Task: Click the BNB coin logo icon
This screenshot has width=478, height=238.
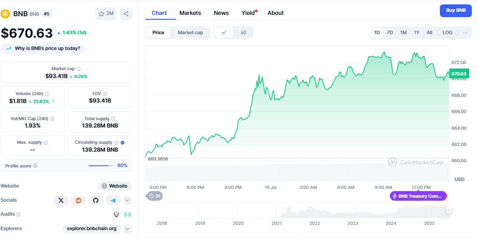Action: click(6, 14)
